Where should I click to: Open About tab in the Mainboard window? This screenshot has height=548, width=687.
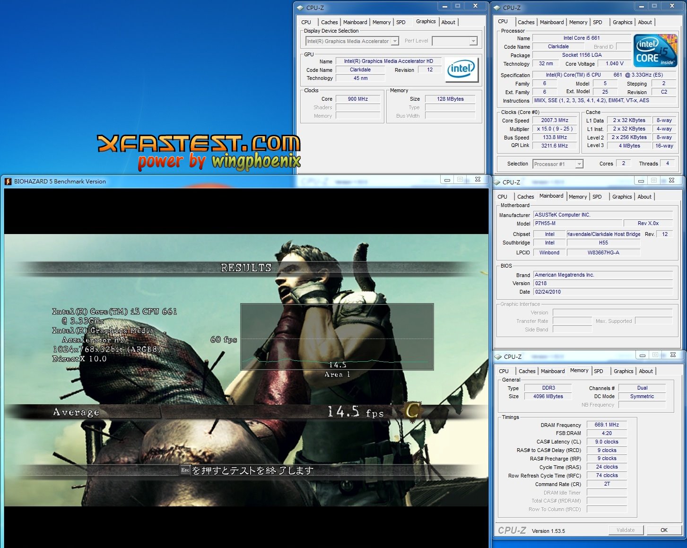point(644,197)
